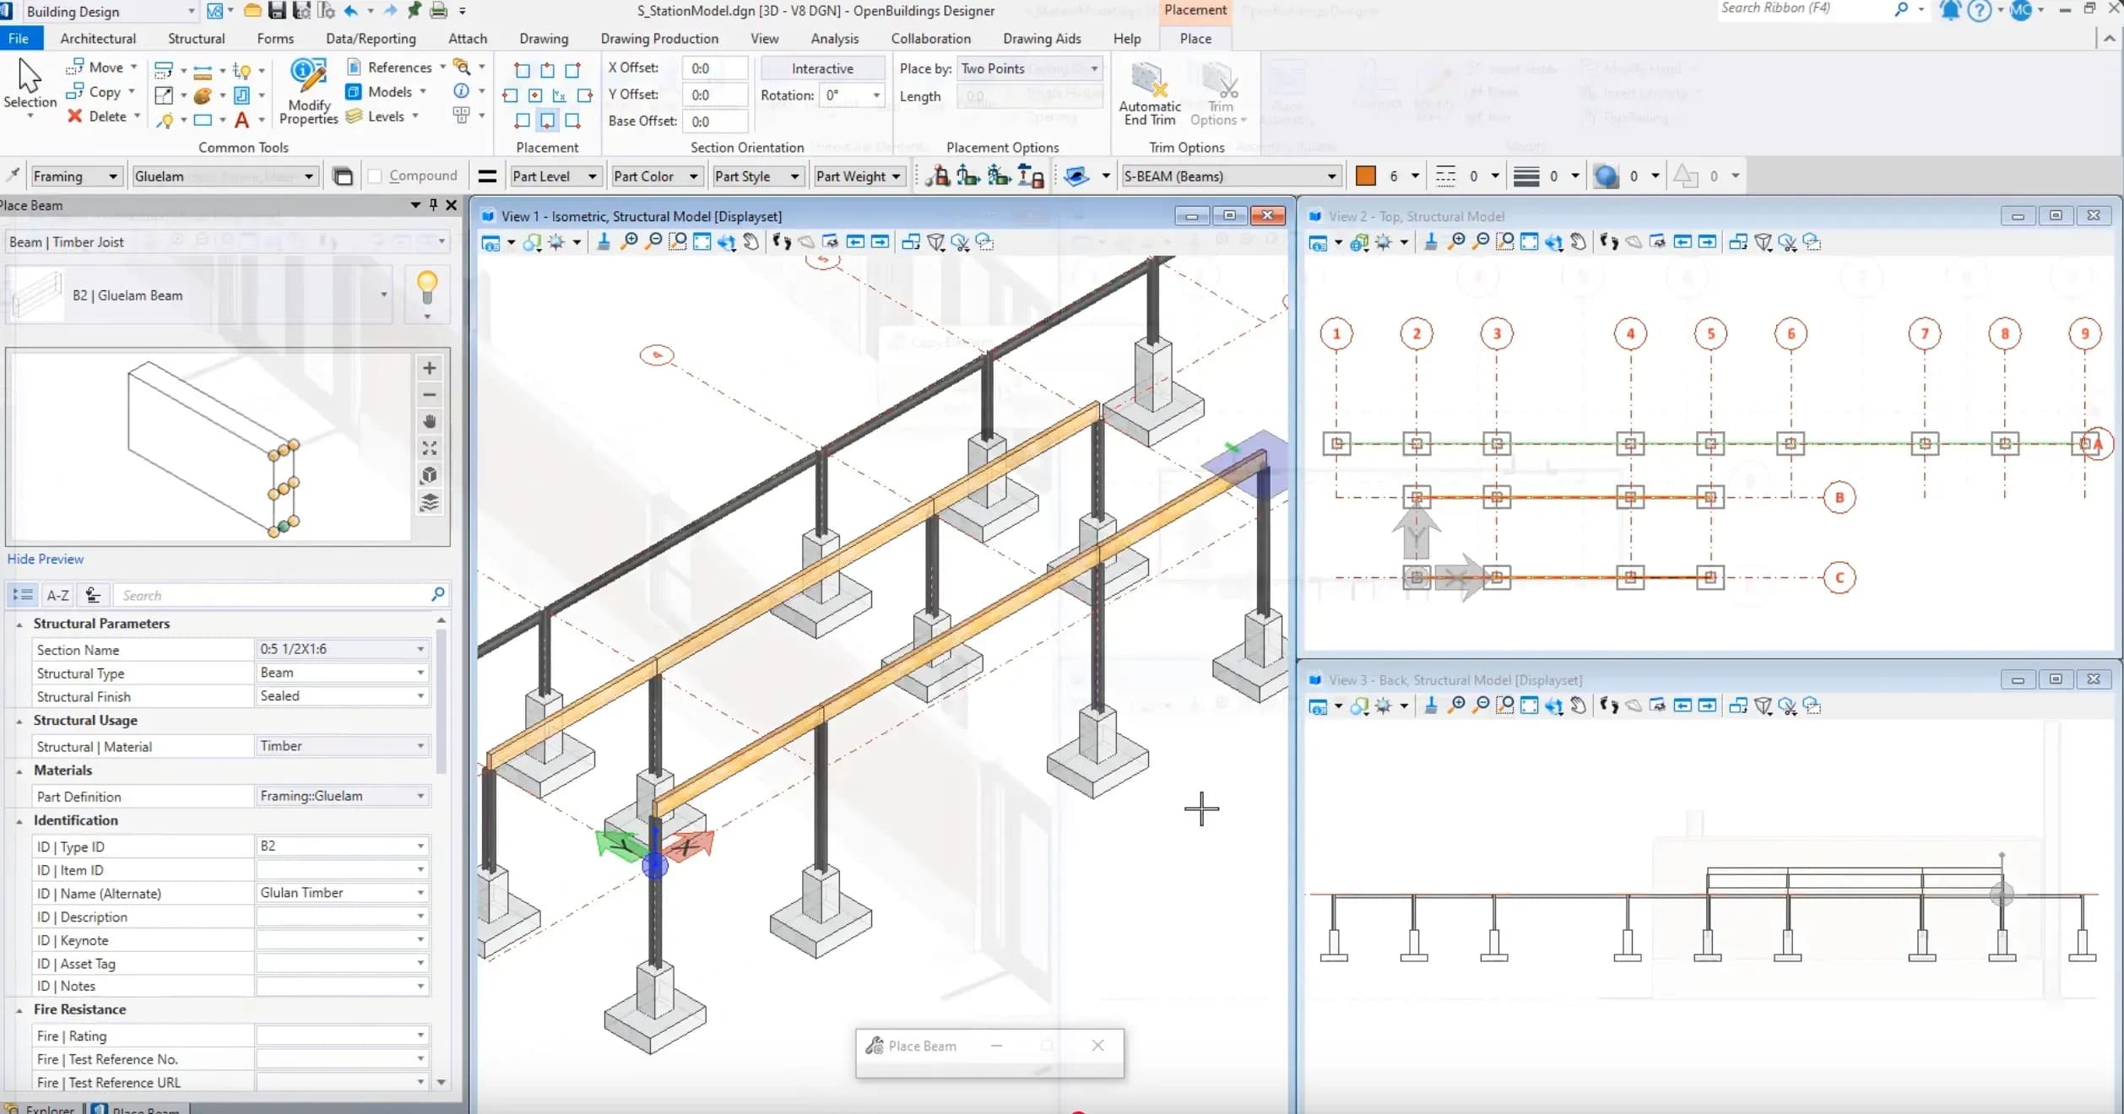Enable the Compound checkbox
This screenshot has width=2124, height=1114.
(375, 176)
